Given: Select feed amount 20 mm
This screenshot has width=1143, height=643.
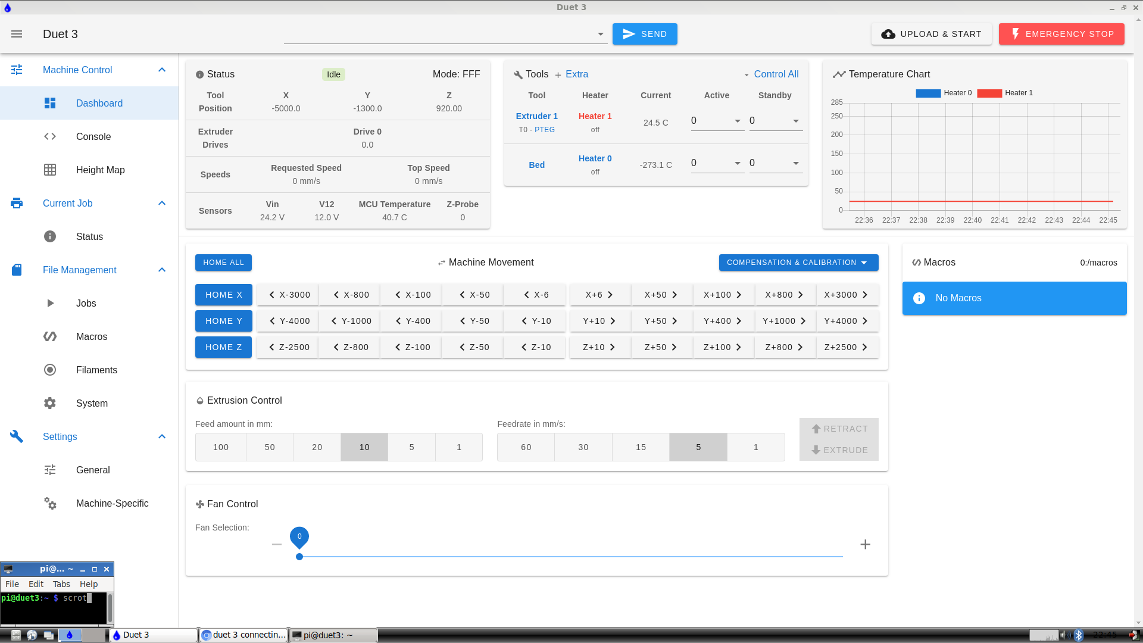Looking at the screenshot, I should click(x=317, y=447).
